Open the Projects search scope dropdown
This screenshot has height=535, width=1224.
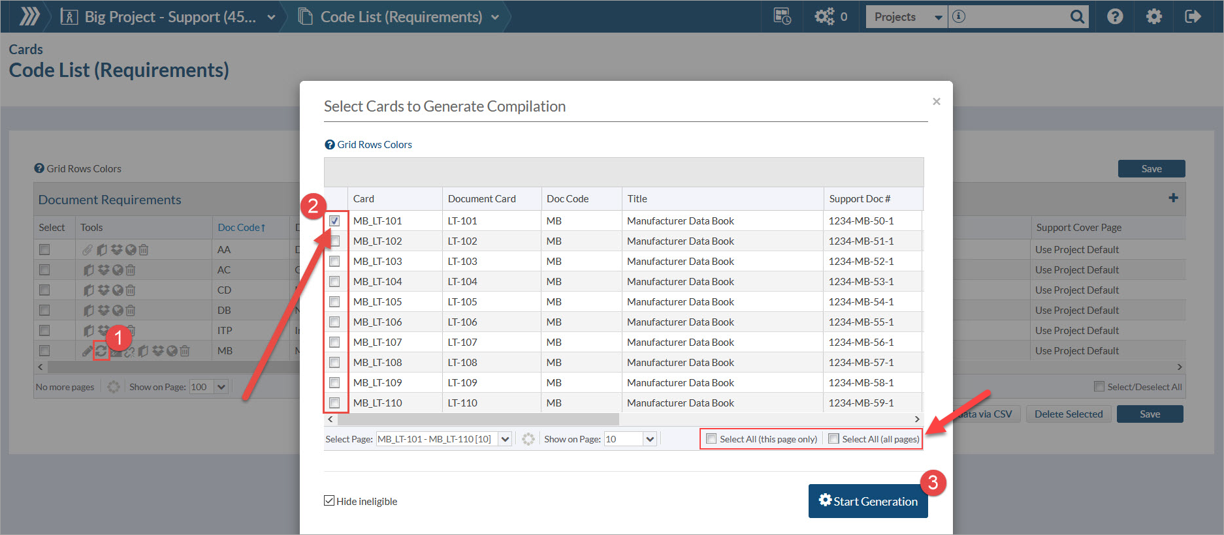point(907,17)
